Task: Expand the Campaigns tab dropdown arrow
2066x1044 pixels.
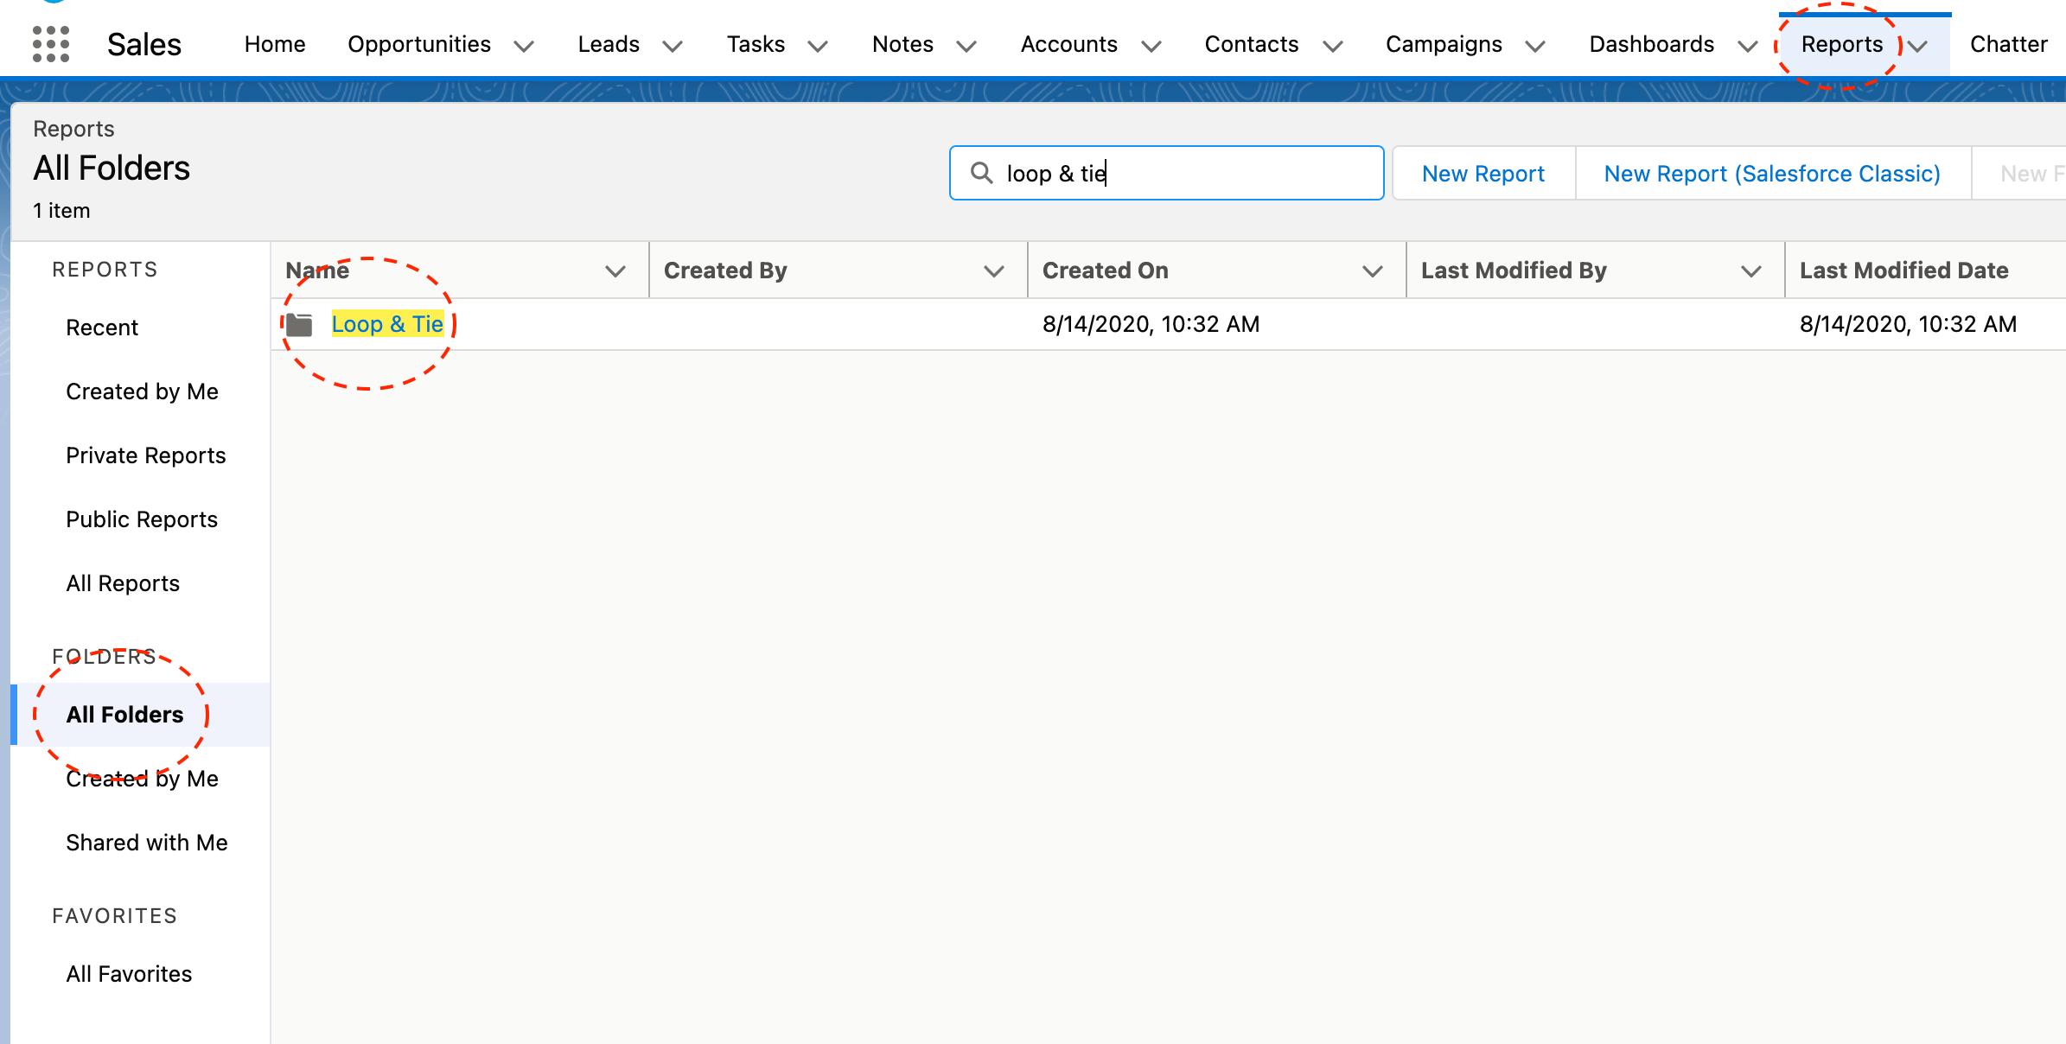Action: pos(1535,46)
